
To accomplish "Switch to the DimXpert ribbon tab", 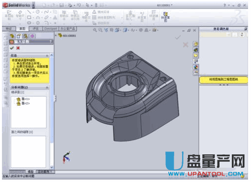I will [51, 29].
